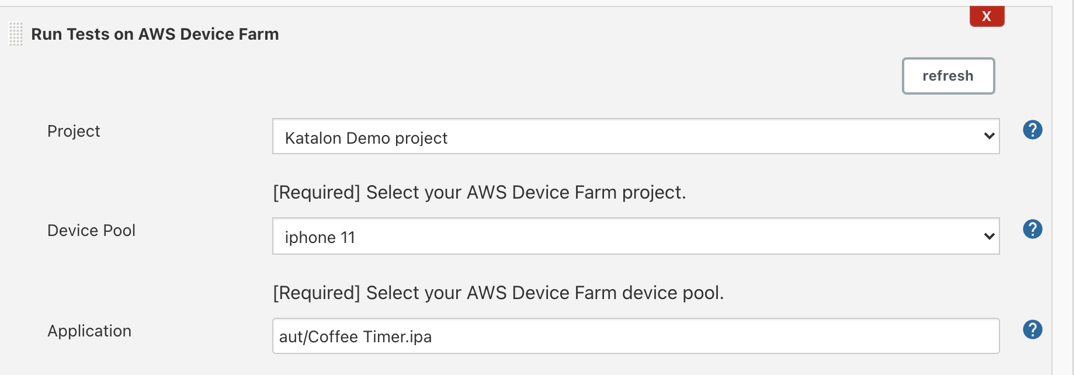Click the Device Pool label
This screenshot has height=375, width=1076.
coord(91,230)
